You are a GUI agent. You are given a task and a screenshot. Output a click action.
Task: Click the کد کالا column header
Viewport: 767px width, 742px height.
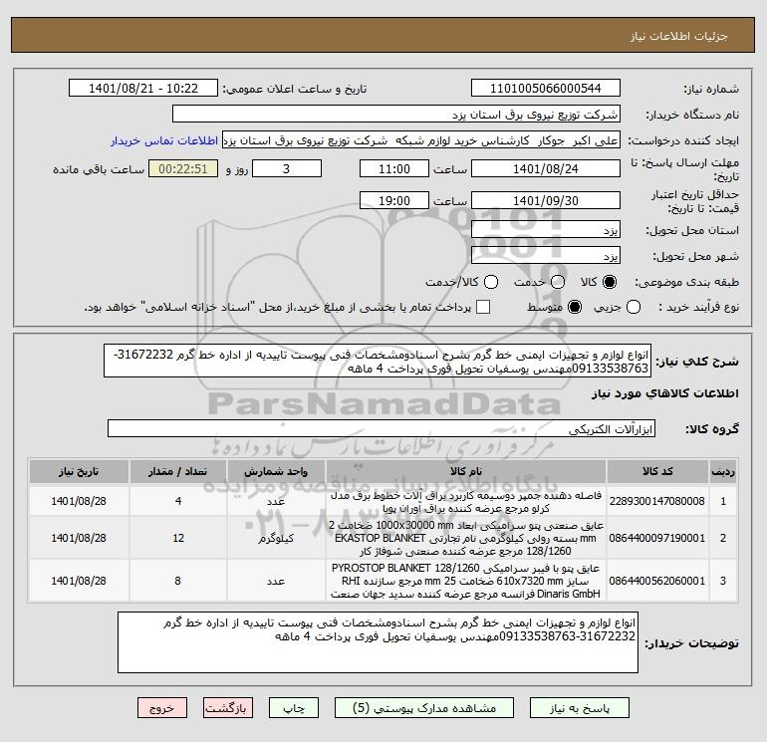[x=657, y=471]
